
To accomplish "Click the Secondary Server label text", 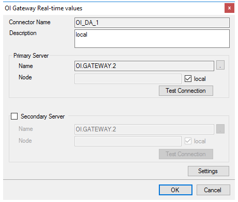I will (42, 116).
